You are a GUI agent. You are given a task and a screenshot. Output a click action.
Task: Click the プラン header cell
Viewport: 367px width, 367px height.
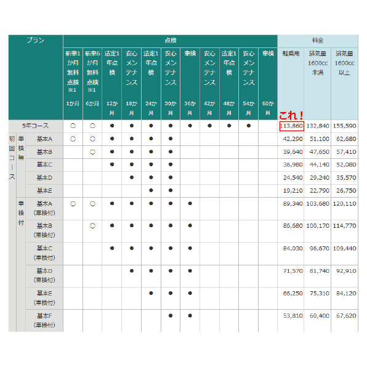36,77
